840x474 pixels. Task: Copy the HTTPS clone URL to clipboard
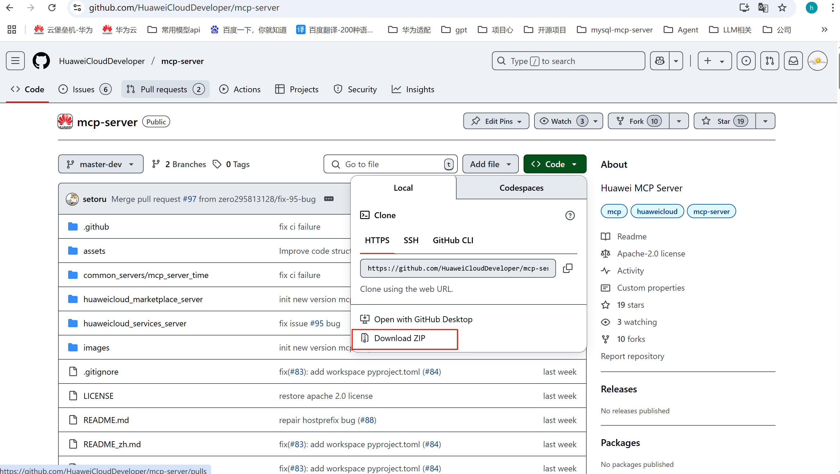pyautogui.click(x=568, y=268)
